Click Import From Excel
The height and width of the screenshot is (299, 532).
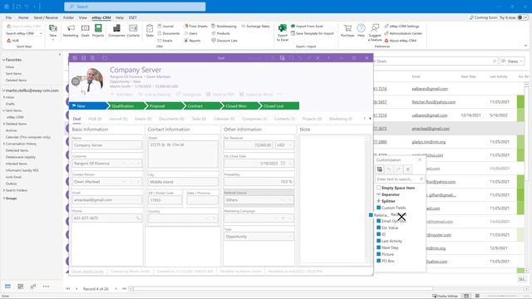click(307, 26)
